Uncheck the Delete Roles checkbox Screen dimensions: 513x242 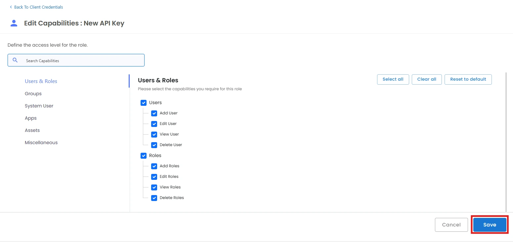(x=154, y=198)
